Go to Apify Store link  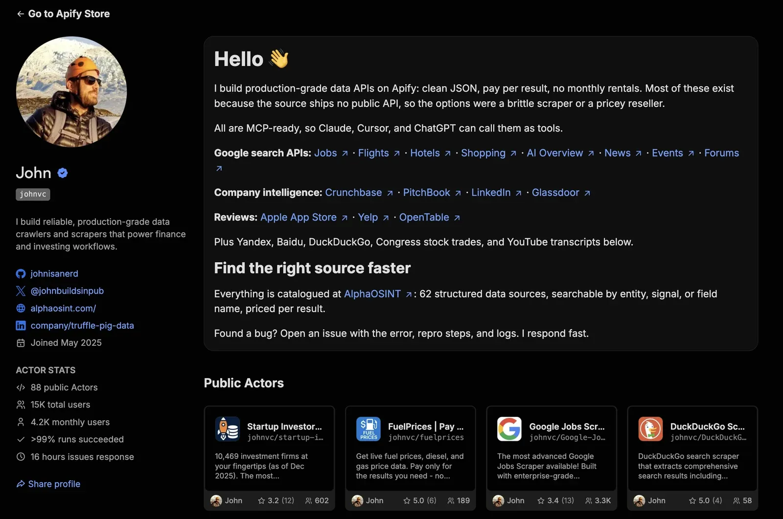(63, 14)
